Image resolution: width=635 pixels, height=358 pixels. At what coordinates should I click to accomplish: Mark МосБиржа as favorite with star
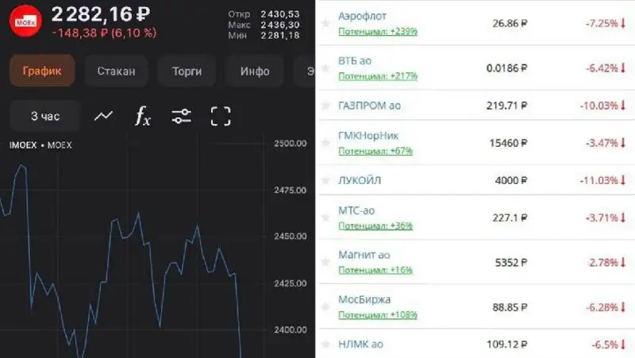click(325, 307)
